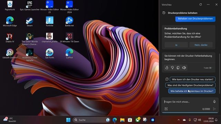Click the taskbar Suche search box
Image resolution: width=221 pixels, height=124 pixels.
click(92, 120)
